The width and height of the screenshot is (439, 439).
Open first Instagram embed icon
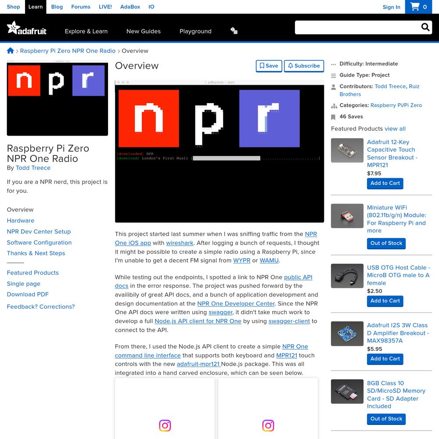click(x=165, y=425)
